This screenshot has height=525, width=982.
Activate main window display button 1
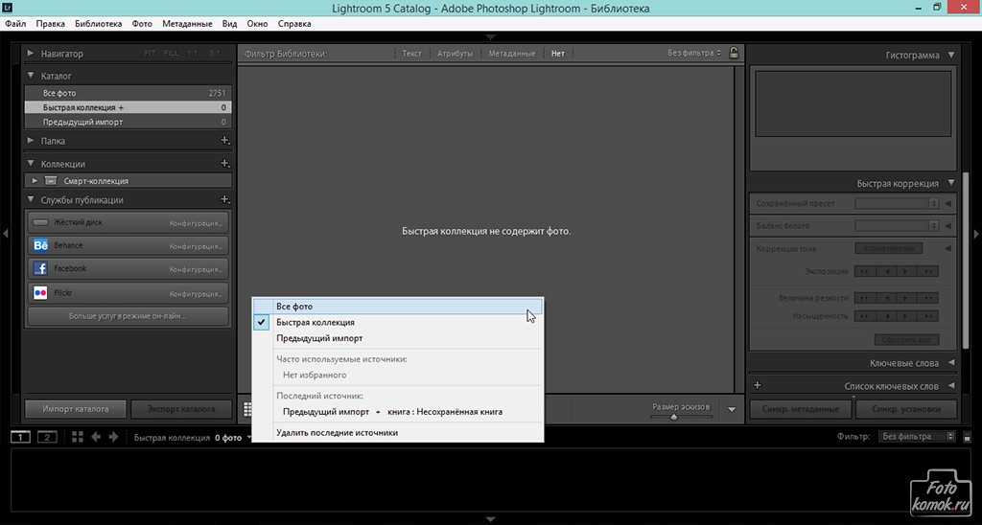pos(21,437)
